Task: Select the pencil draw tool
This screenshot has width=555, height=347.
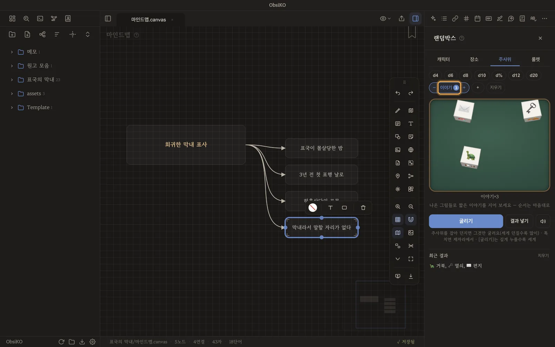Action: tap(398, 110)
